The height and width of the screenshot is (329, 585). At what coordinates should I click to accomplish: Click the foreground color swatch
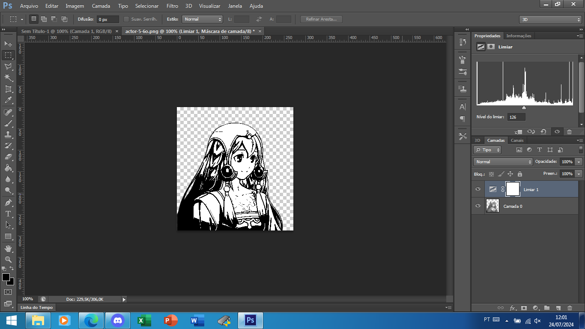pyautogui.click(x=6, y=278)
